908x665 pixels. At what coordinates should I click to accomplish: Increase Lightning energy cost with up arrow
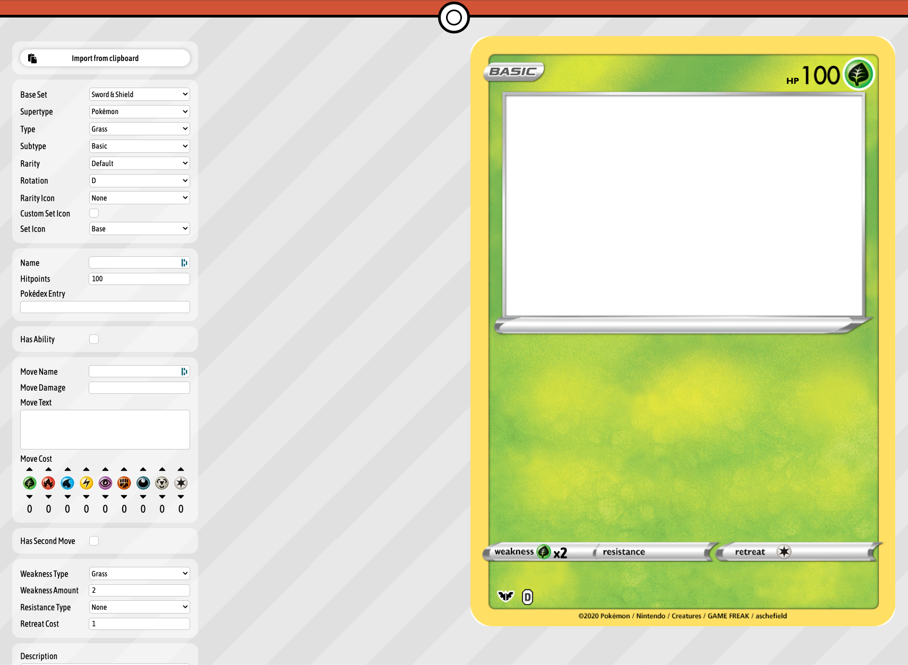coord(87,469)
